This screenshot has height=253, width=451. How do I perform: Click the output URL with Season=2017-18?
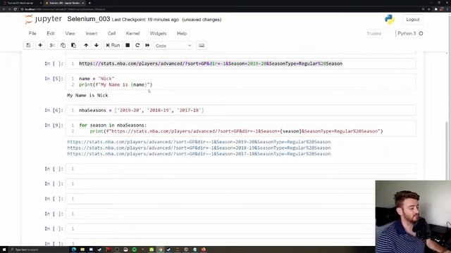[x=199, y=154]
